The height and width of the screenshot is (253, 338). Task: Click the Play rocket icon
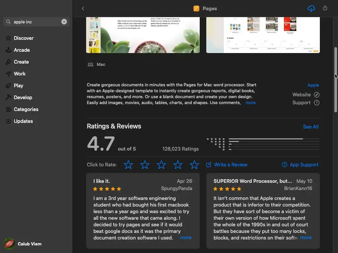click(x=8, y=86)
